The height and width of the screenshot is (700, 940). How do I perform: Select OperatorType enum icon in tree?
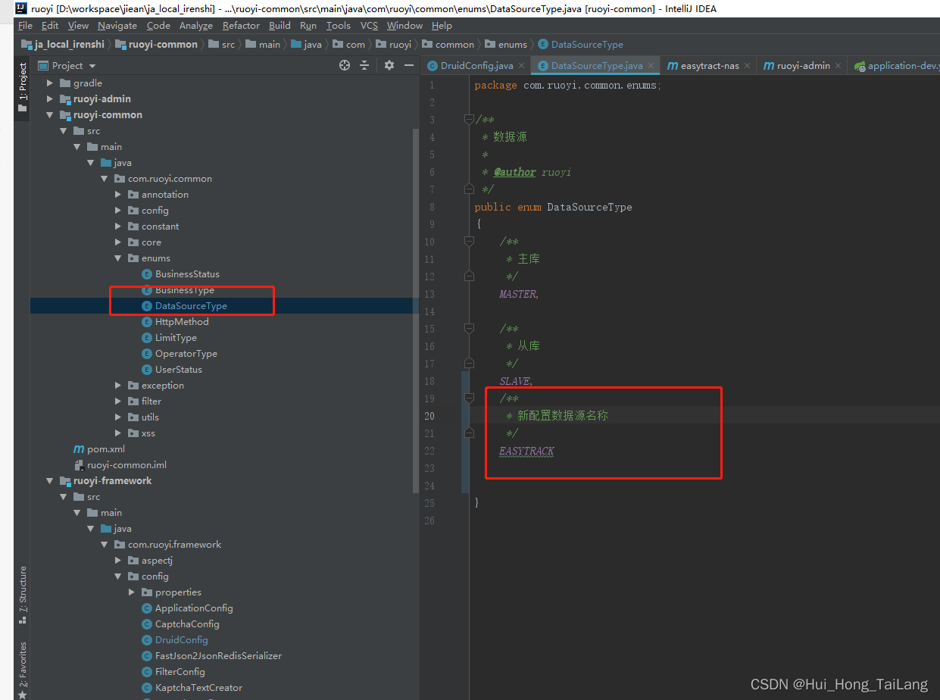pyautogui.click(x=148, y=354)
